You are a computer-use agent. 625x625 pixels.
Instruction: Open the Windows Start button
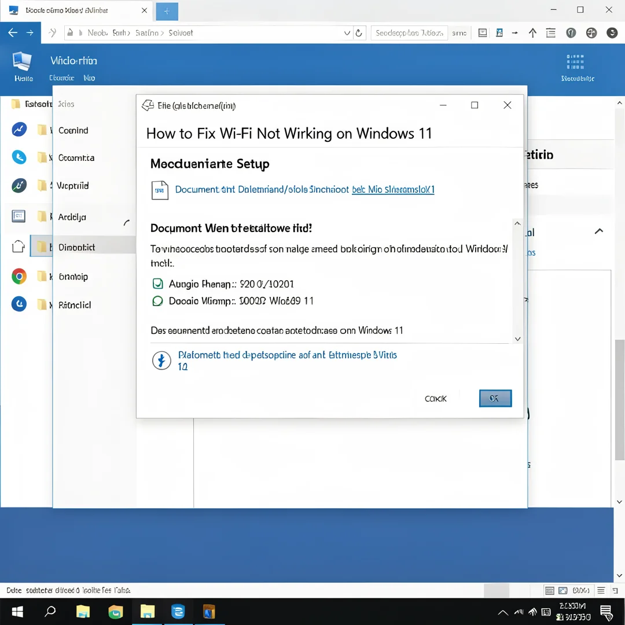point(17,612)
